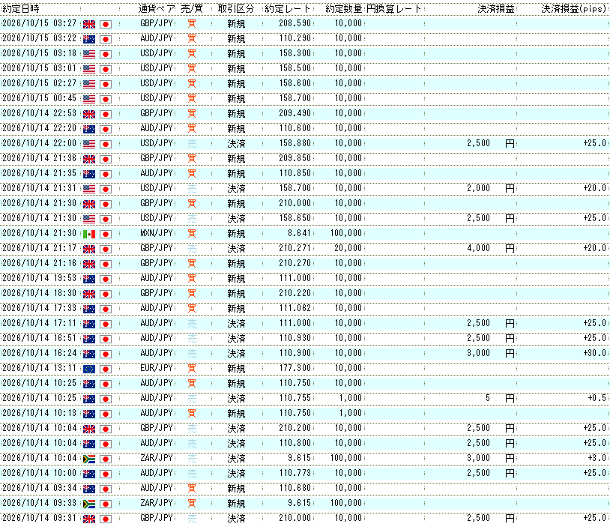Click the 決済 label in the 16:24 AUD/JPY row
610x524 pixels.
click(236, 354)
